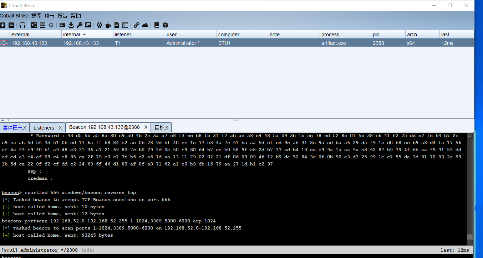Click the disconnect from team server minus icon
This screenshot has height=258, width=483.
(11, 25)
